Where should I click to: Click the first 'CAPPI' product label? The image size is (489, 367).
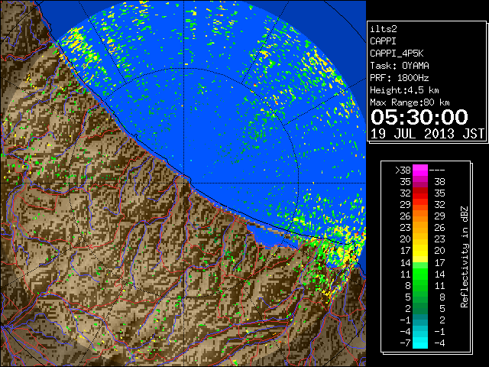tap(383, 41)
